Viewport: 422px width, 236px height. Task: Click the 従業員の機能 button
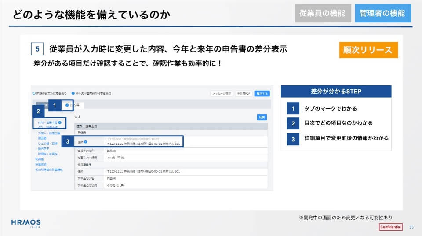point(322,13)
